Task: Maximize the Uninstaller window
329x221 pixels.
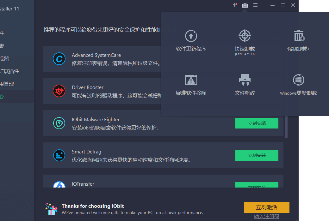Action: point(283,5)
